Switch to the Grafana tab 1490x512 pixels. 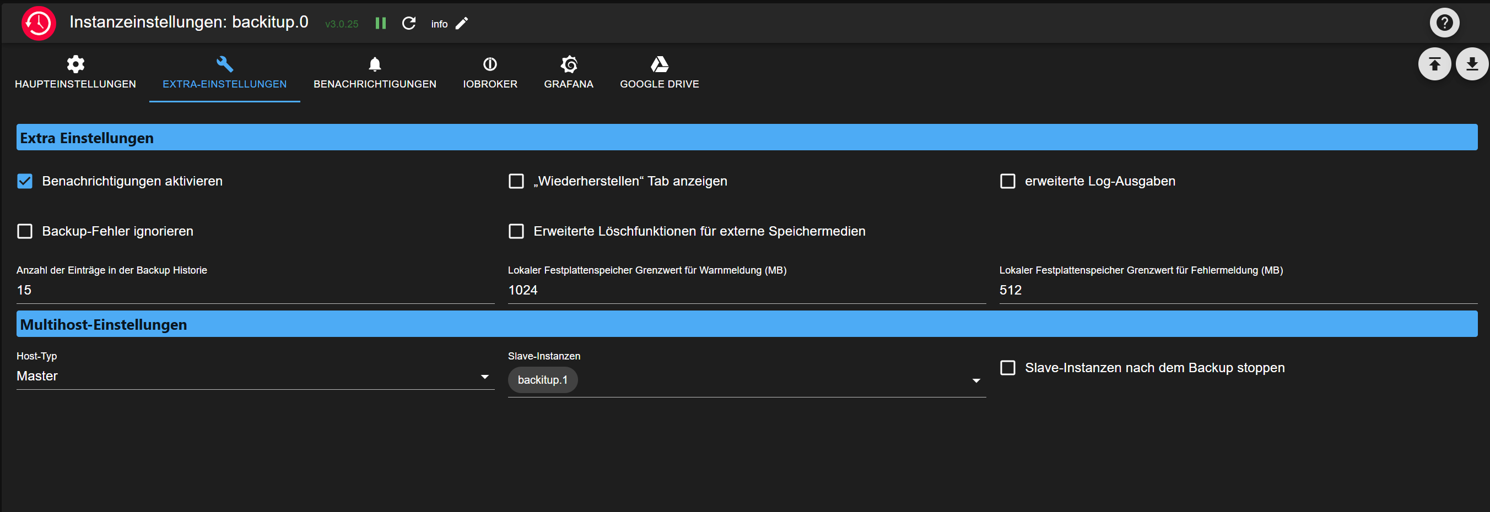coord(568,73)
